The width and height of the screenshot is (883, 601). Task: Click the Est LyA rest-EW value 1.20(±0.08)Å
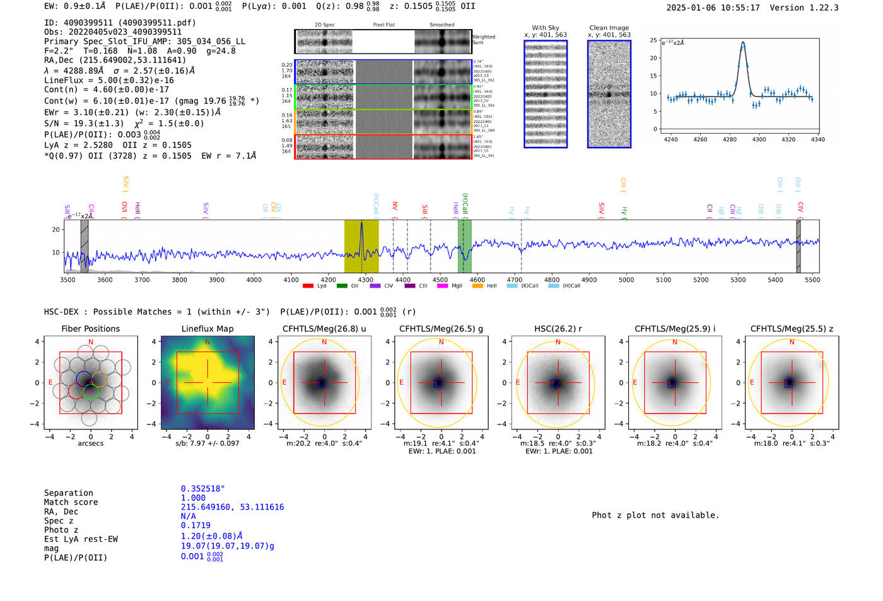coord(212,536)
